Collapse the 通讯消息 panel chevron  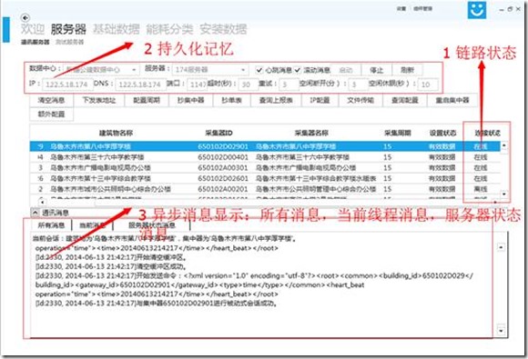36,213
